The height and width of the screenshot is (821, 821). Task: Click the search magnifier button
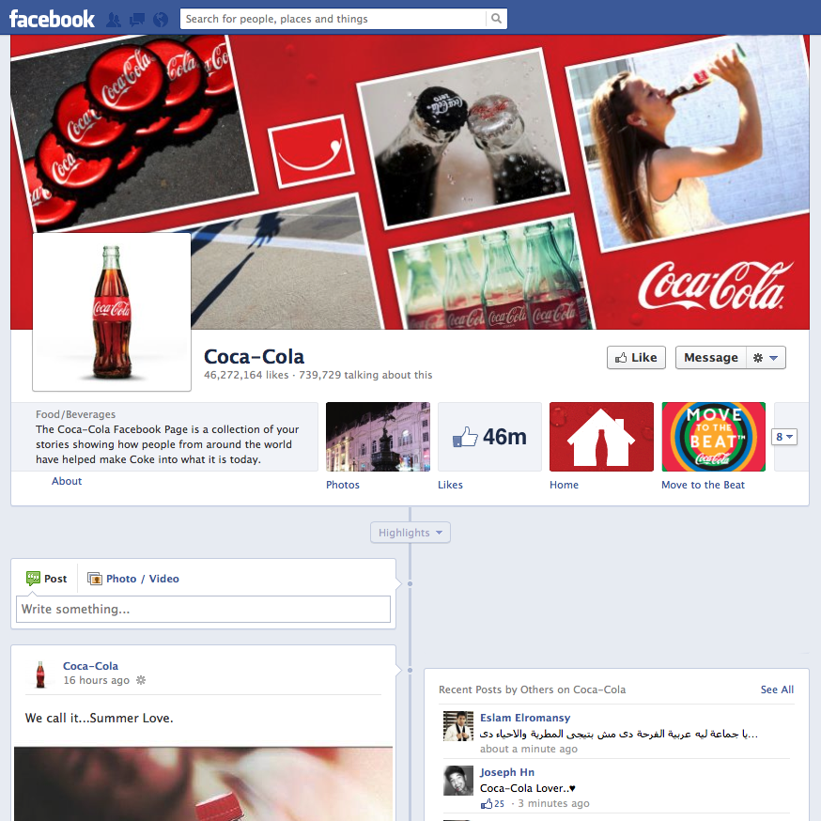(x=496, y=19)
